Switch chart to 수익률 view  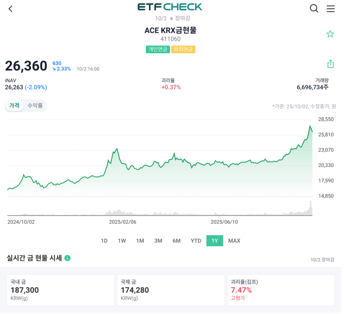pos(35,106)
